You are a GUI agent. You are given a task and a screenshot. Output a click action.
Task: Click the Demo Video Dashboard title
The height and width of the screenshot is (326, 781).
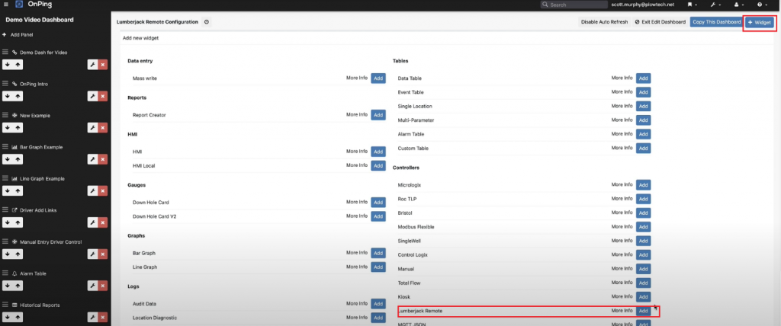40,20
